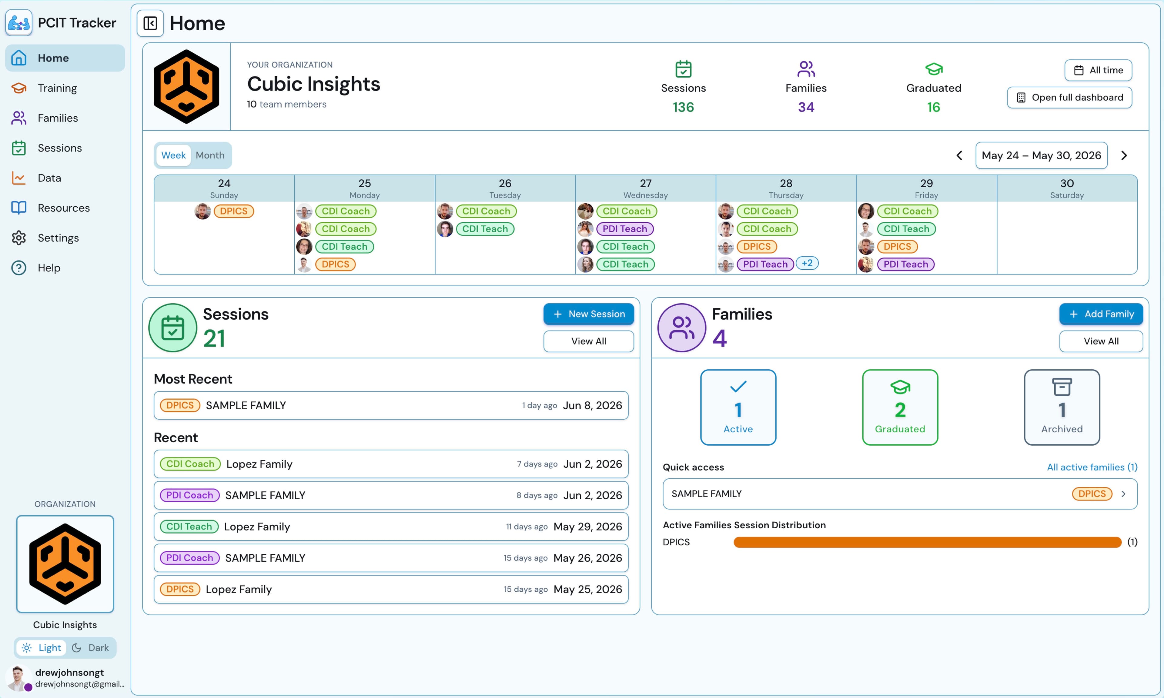Viewport: 1164px width, 698px height.
Task: Open the Training menu item
Action: 65,88
